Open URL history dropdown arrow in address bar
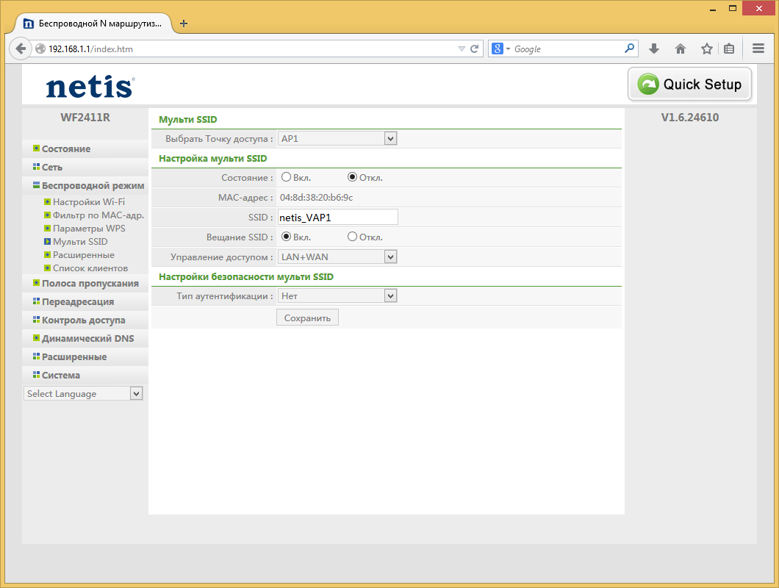Image resolution: width=779 pixels, height=588 pixels. [x=462, y=49]
